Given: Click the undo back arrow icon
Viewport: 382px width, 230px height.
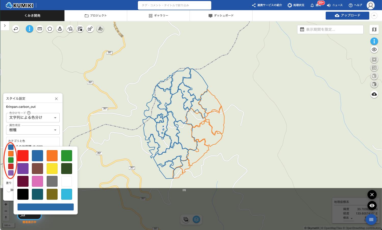Looking at the screenshot, I should pos(16,29).
